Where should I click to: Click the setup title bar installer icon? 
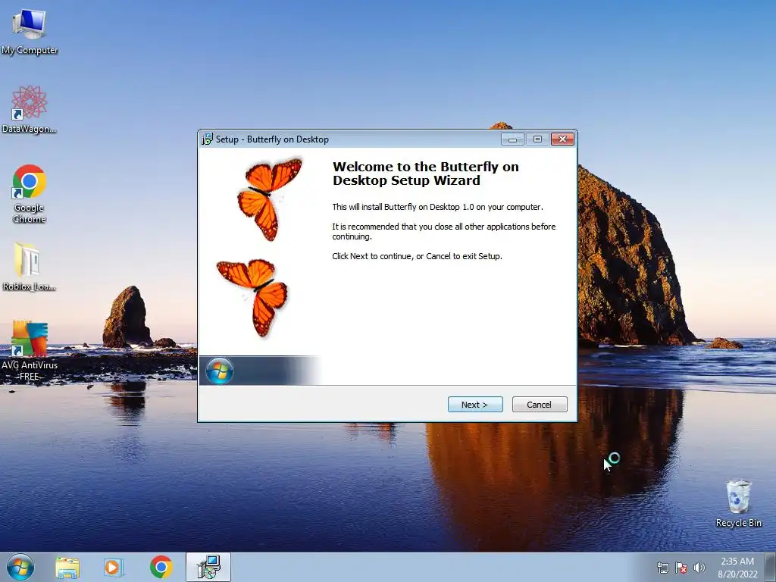[x=207, y=139]
